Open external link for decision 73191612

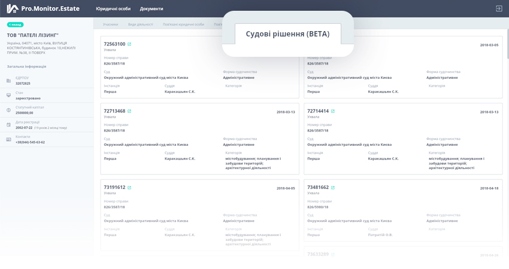coord(129,188)
